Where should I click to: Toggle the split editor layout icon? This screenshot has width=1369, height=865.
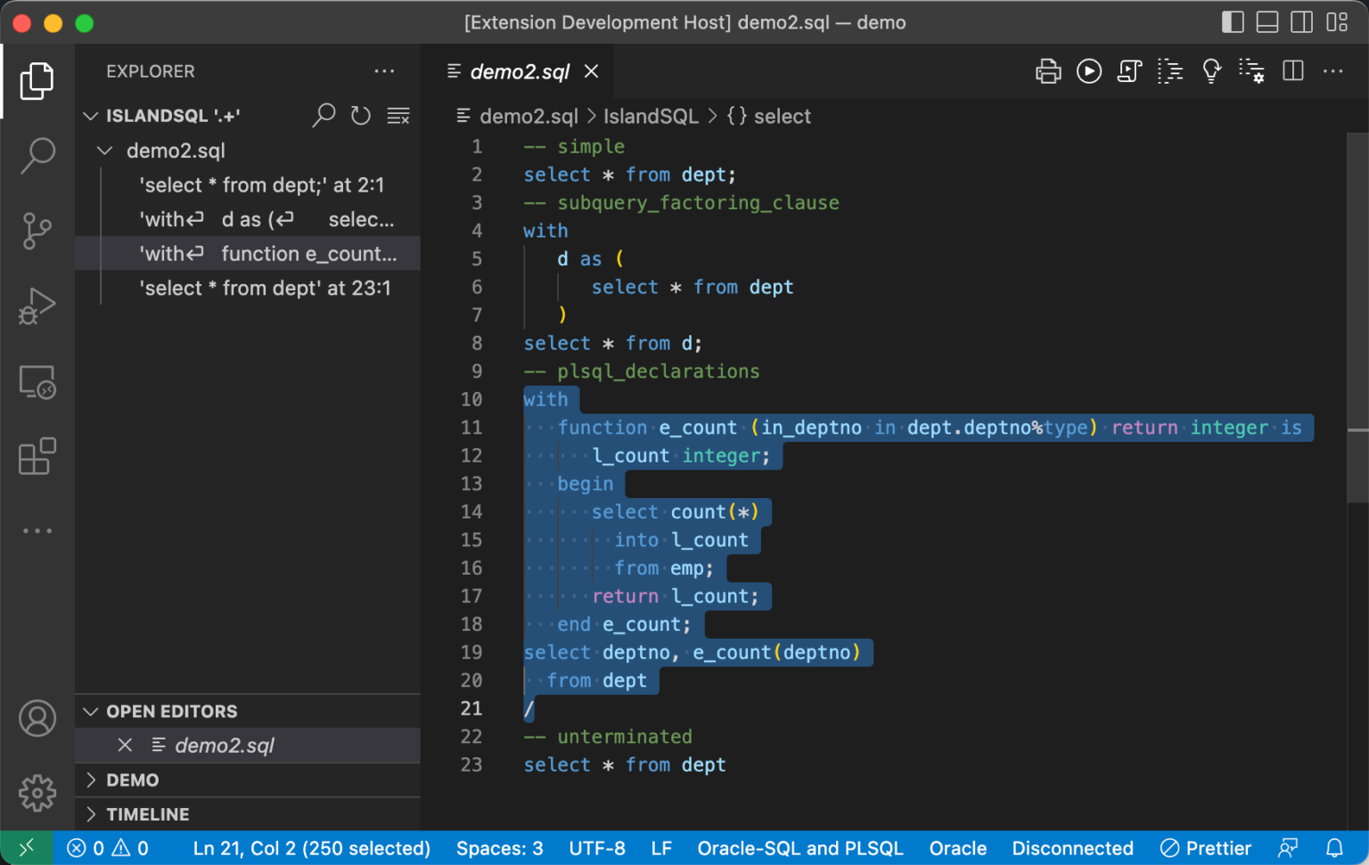tap(1293, 71)
